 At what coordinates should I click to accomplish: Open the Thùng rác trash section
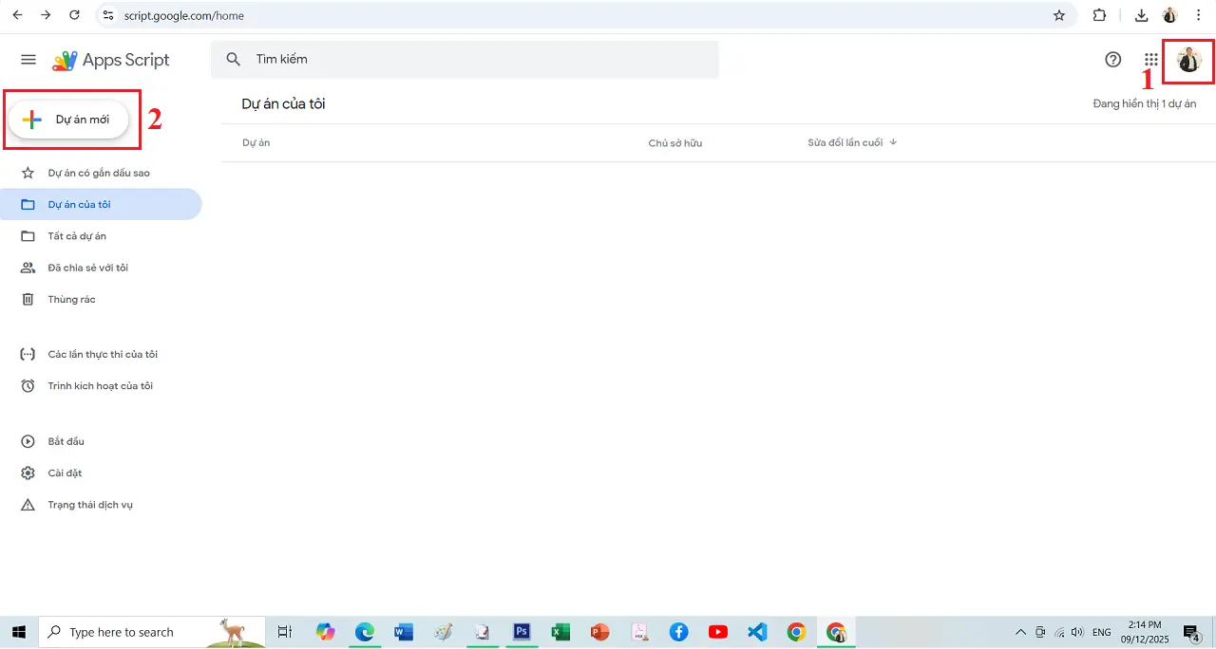coord(71,300)
